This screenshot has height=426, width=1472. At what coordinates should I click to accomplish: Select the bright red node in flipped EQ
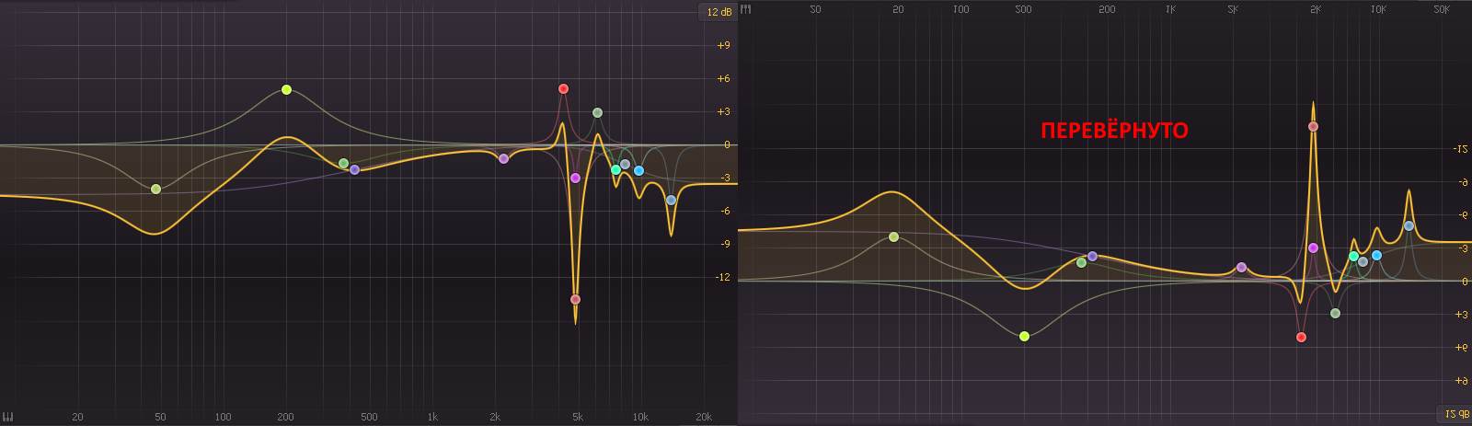(1301, 337)
